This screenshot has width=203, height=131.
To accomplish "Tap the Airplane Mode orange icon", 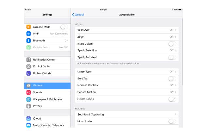I will coord(28,27).
